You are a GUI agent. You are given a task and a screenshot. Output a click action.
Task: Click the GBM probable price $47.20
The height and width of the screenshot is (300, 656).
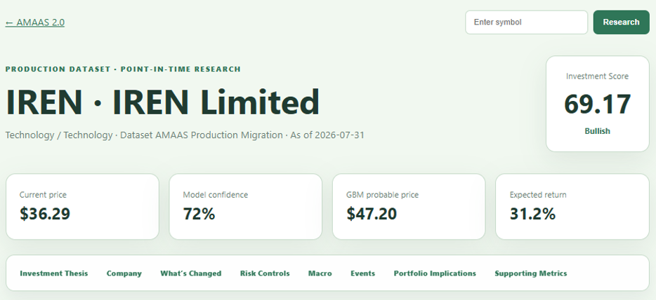[x=372, y=214]
